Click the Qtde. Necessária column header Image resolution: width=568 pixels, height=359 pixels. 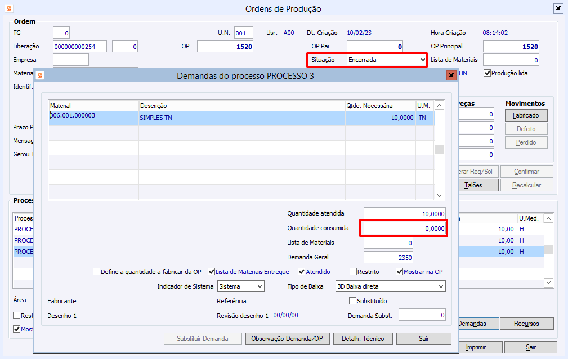(381, 106)
